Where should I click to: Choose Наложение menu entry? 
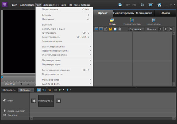click(64, 19)
